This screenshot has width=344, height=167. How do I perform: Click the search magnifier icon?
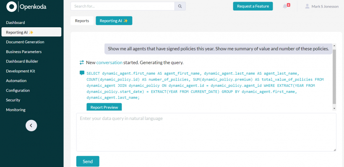[180, 6]
